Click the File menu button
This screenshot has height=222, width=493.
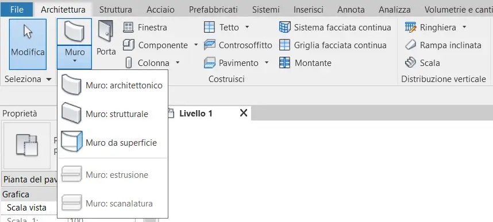tap(17, 10)
